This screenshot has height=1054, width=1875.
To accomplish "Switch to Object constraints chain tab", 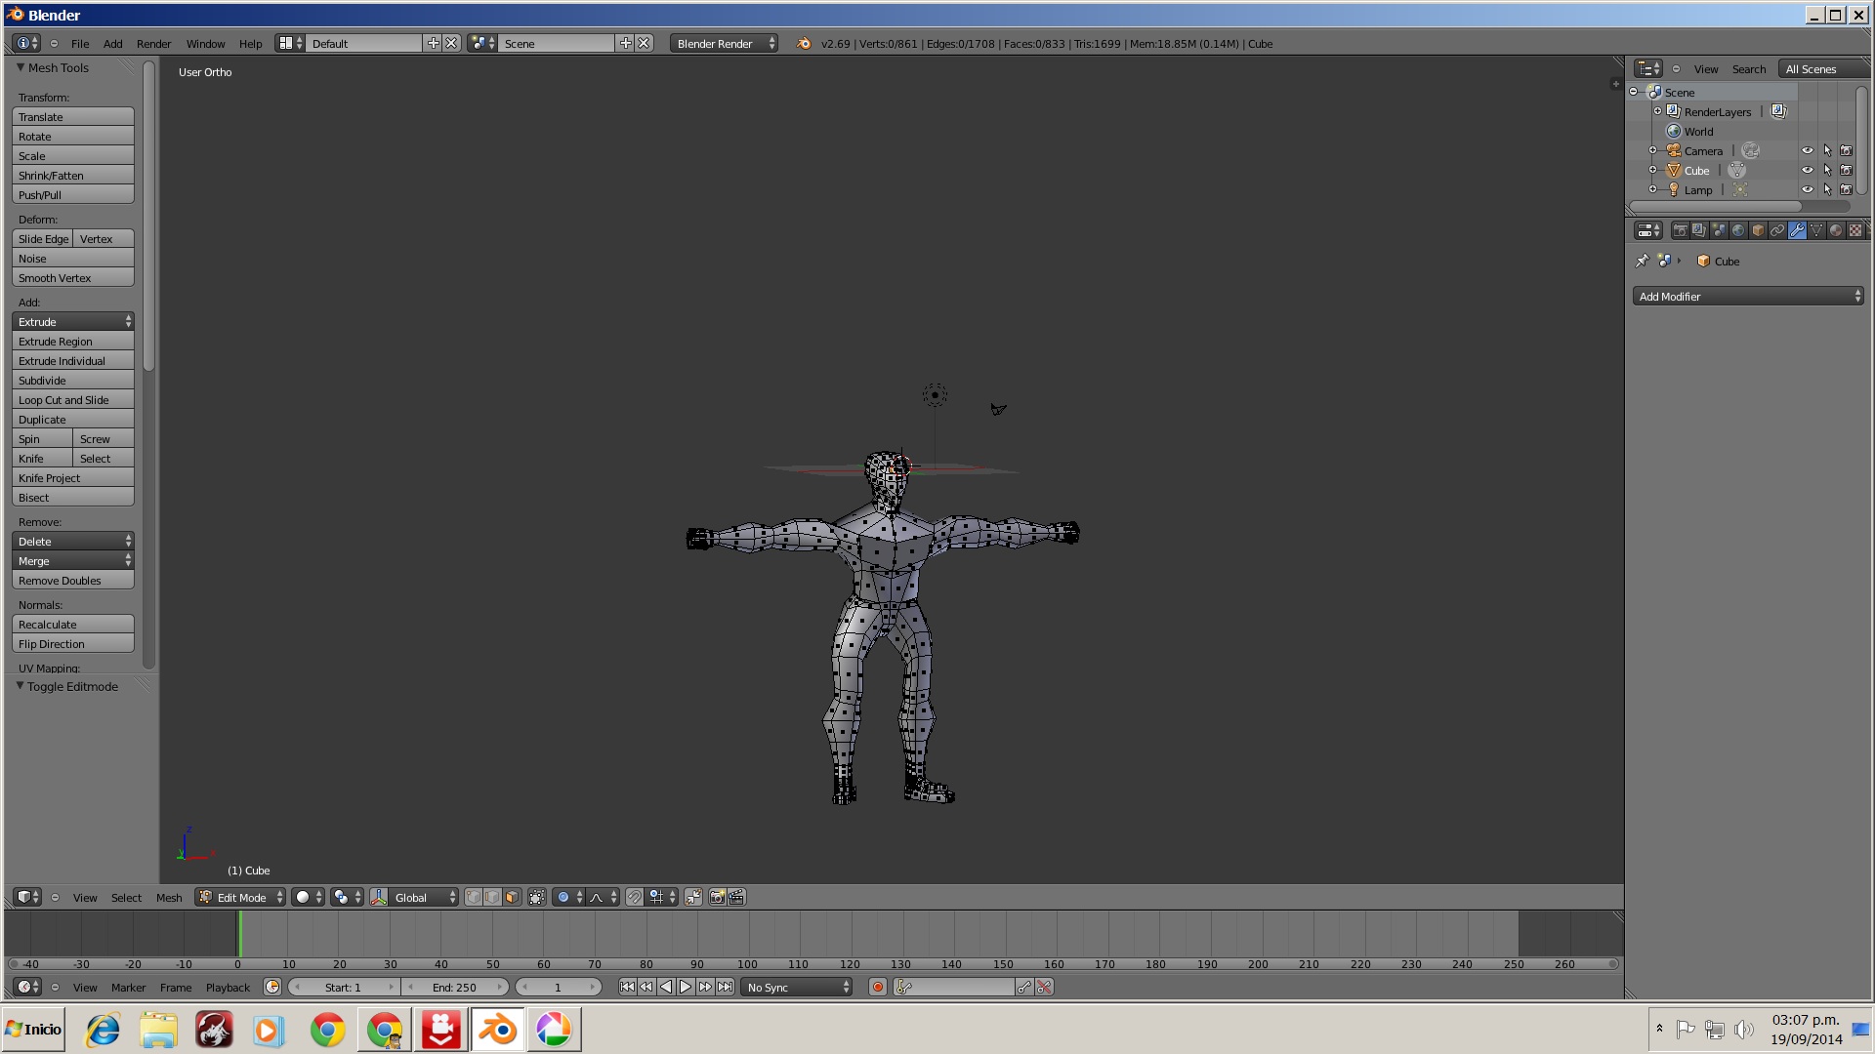I will pos(1777,231).
